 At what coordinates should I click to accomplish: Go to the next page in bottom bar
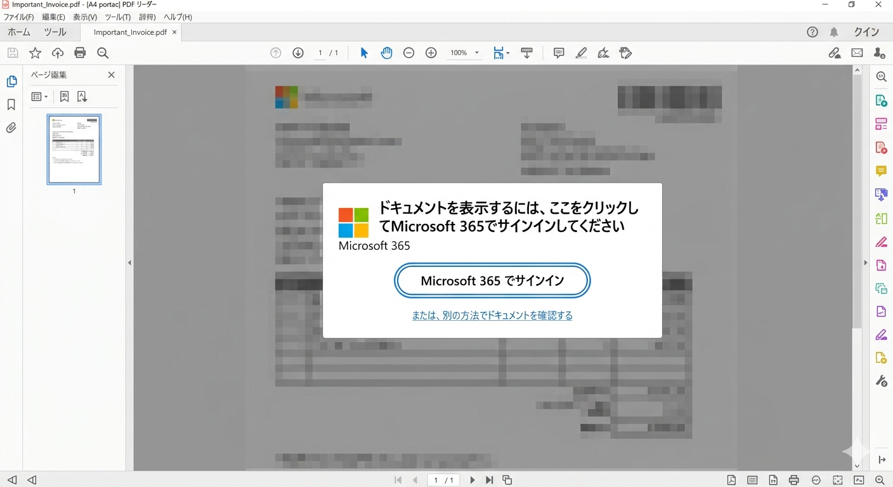[x=472, y=480]
